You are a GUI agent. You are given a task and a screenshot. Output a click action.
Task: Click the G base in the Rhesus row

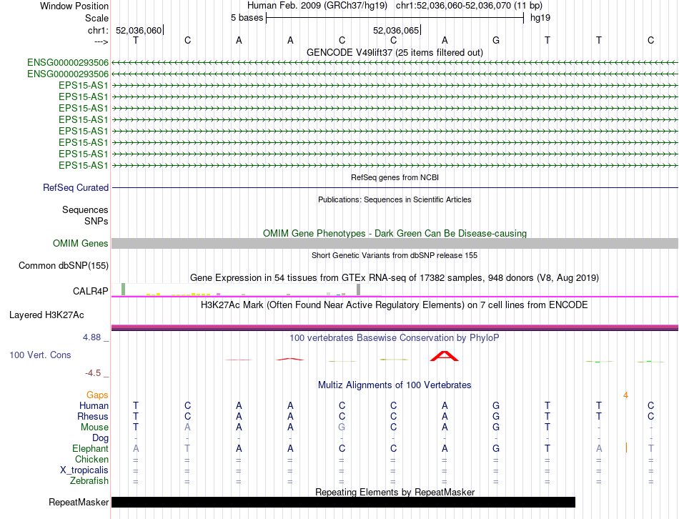[496, 416]
